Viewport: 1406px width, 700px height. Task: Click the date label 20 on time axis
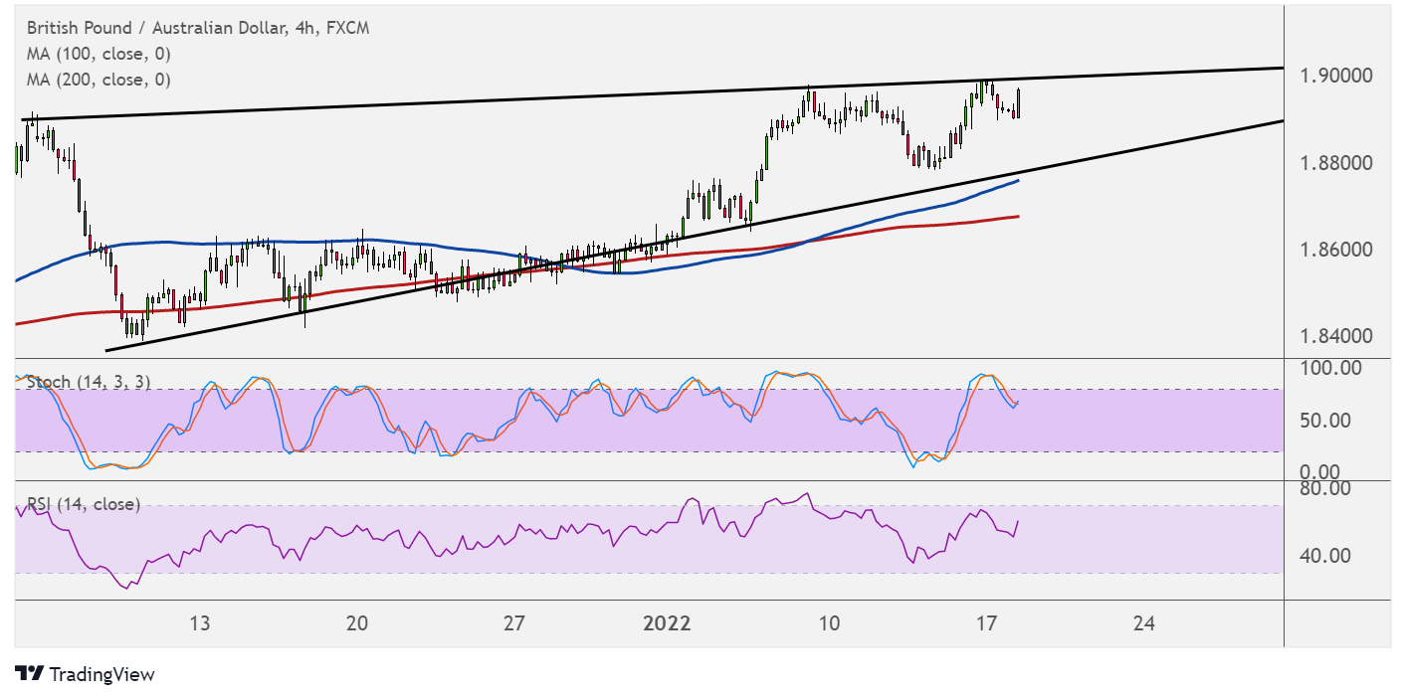(x=357, y=624)
